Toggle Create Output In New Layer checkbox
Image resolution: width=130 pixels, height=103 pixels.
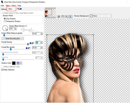(2, 13)
